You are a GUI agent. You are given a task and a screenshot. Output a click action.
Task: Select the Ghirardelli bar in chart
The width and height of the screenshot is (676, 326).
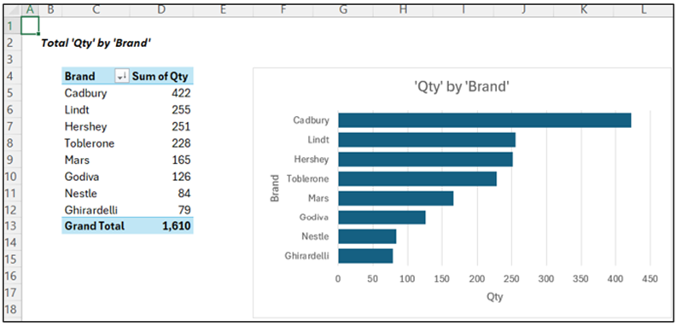[365, 256]
